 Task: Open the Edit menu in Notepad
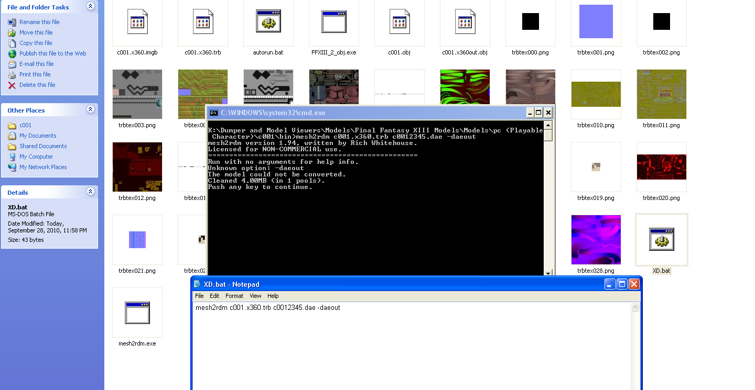click(214, 296)
